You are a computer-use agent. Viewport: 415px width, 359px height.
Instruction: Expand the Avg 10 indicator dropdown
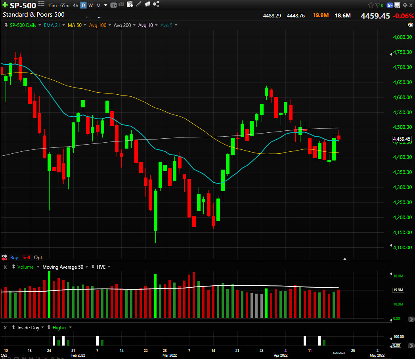coord(156,25)
